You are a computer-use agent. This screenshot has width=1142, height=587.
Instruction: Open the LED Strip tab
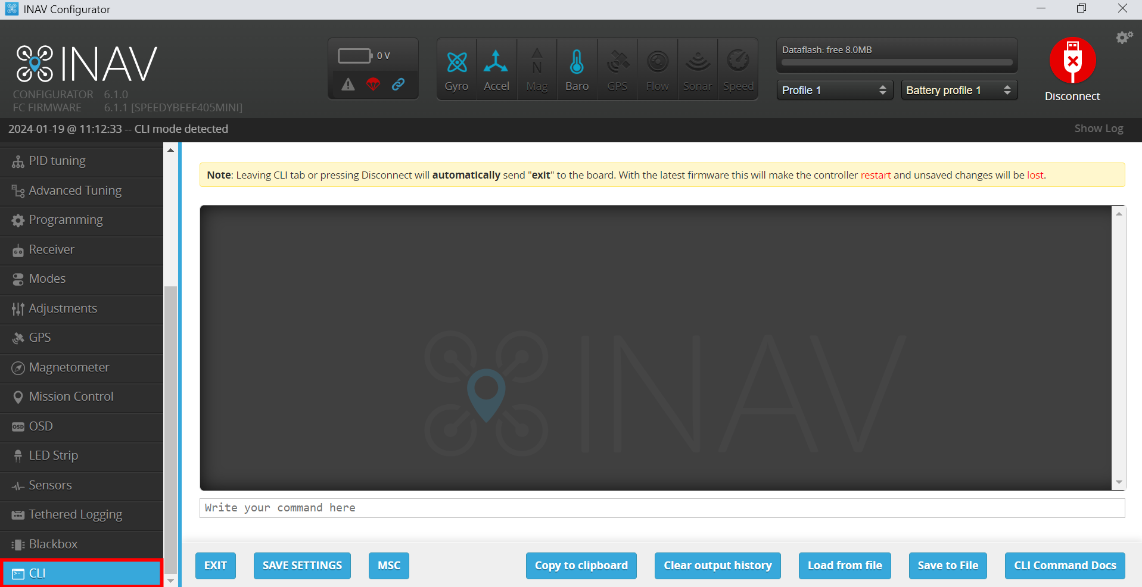tap(82, 456)
